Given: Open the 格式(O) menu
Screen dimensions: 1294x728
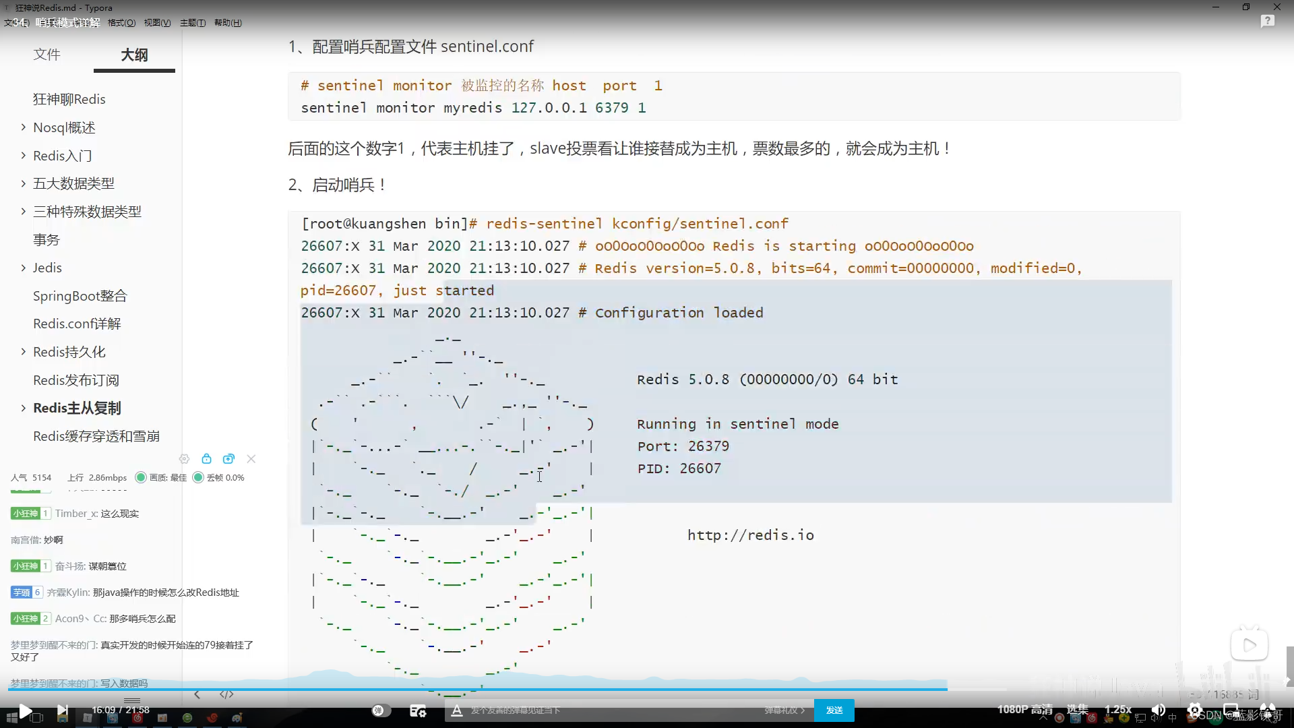Looking at the screenshot, I should 121,23.
